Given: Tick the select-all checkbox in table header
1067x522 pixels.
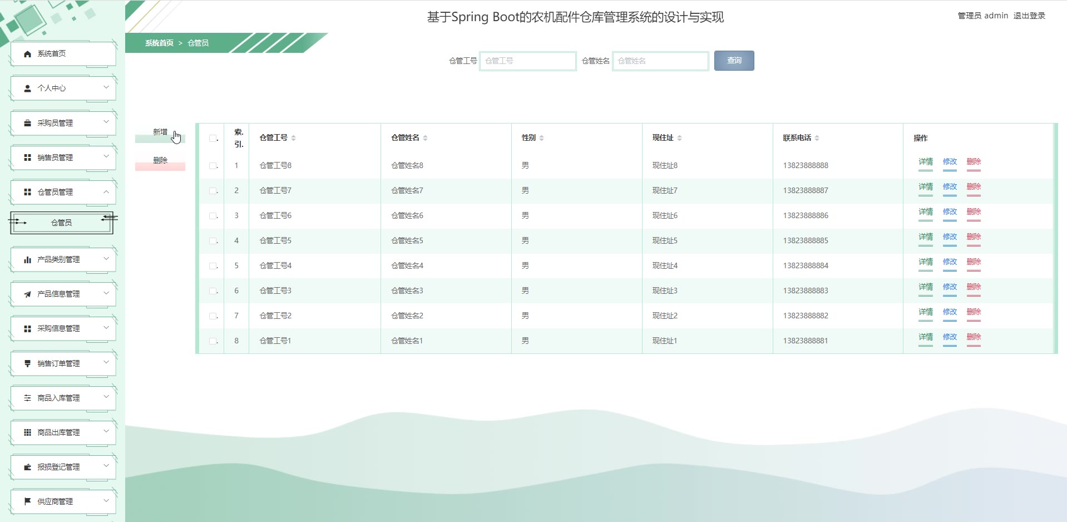Looking at the screenshot, I should [x=213, y=138].
